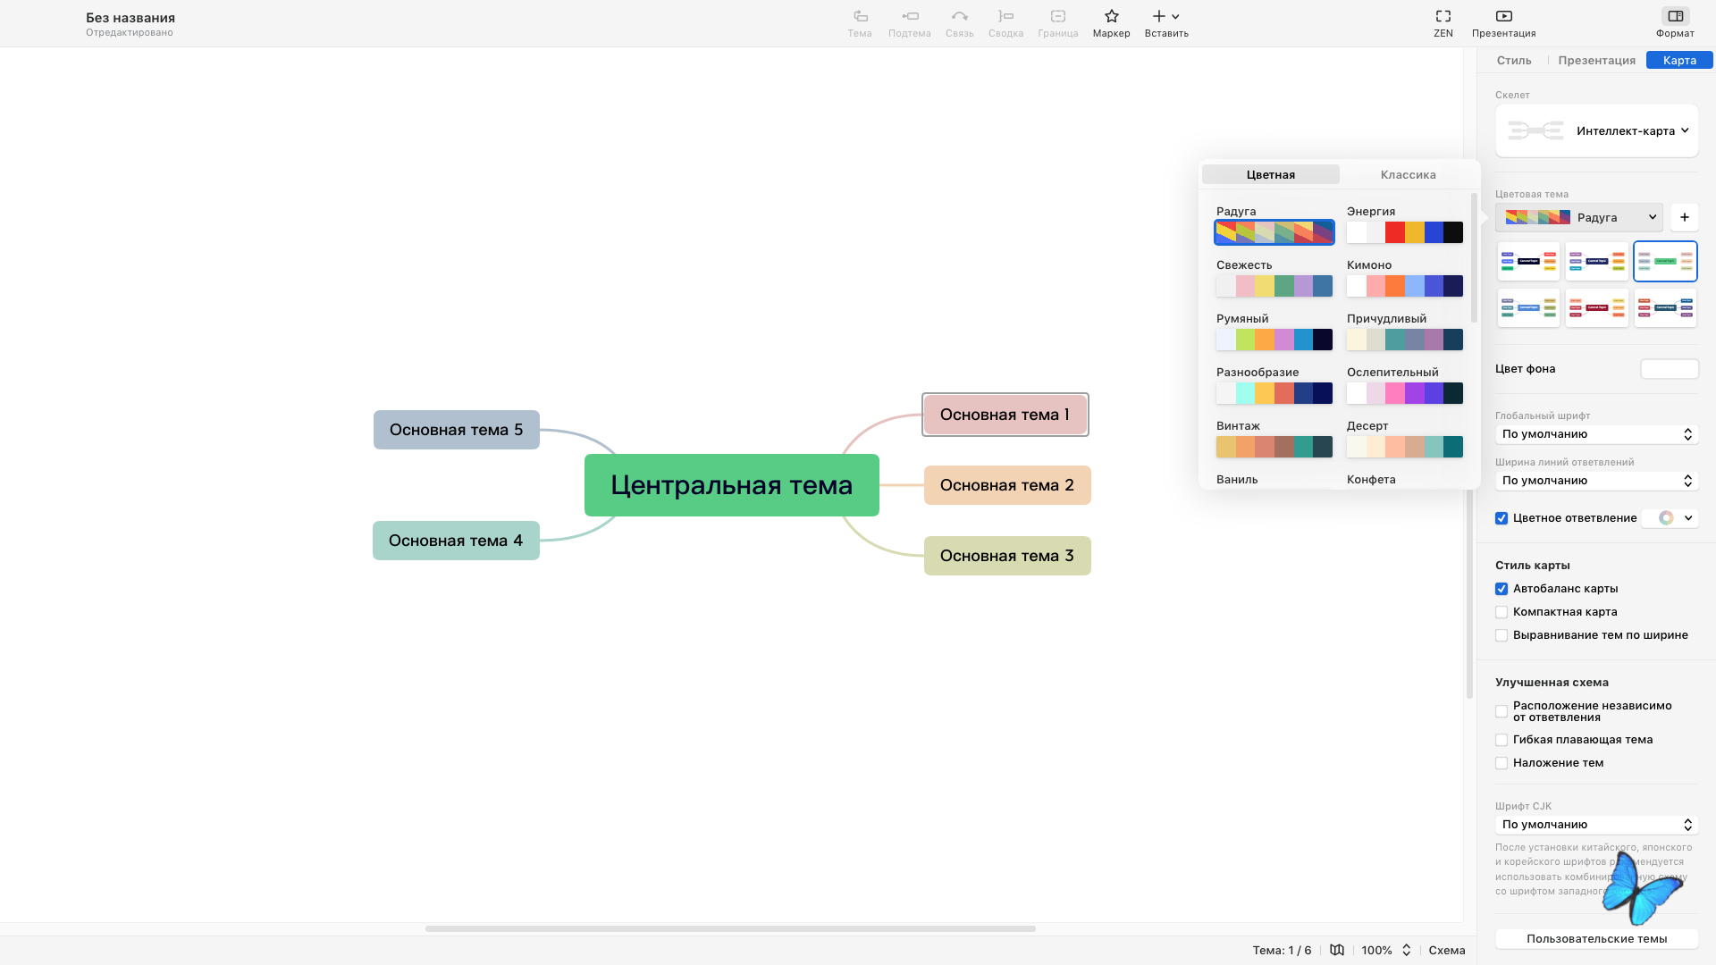Click Схема in status bar
Screen dimensions: 1716x965
coord(1446,950)
